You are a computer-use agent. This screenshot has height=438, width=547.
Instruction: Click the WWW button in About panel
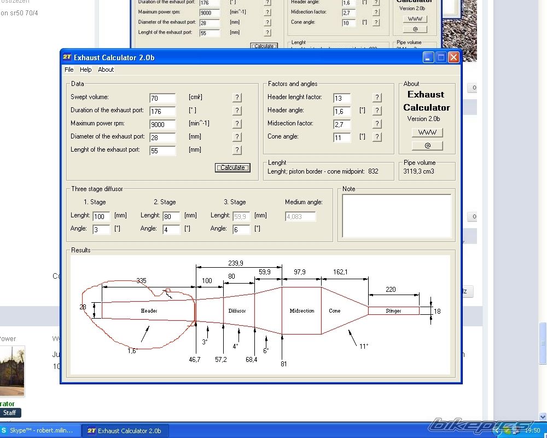[x=427, y=132]
